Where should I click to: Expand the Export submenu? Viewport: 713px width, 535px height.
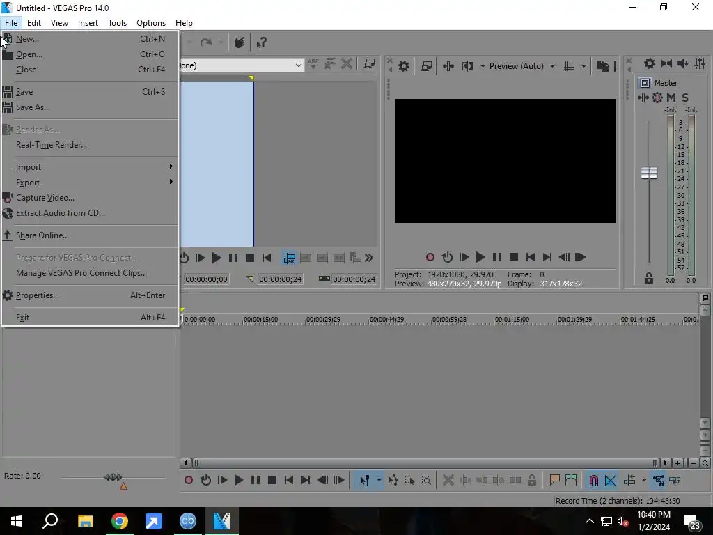click(x=90, y=183)
